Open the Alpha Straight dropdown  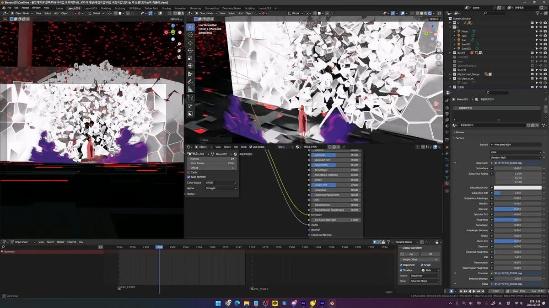click(221, 188)
